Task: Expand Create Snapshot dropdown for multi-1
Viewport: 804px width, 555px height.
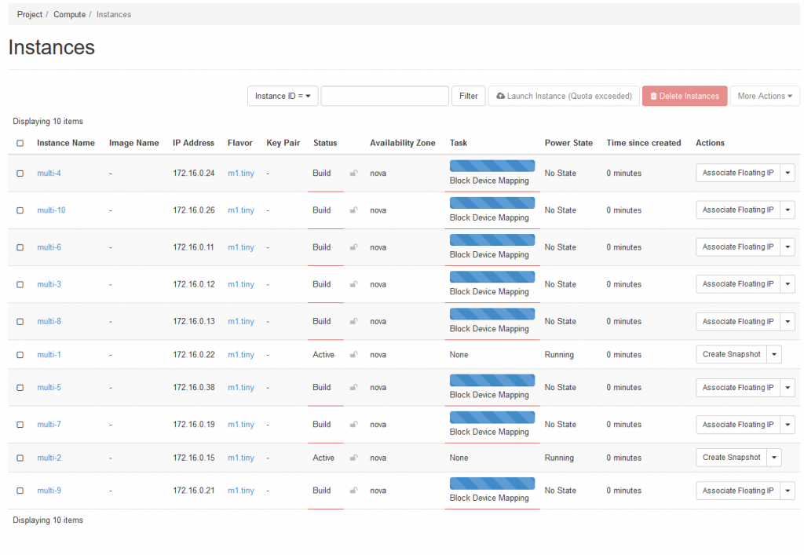Action: click(x=774, y=354)
